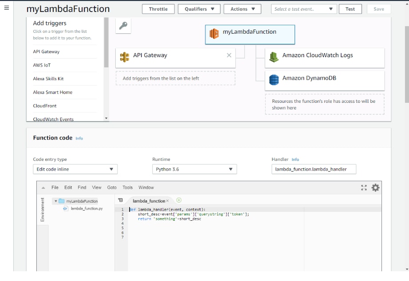Click the triggers list scrollbar thumb
The height and width of the screenshot is (281, 409).
[106, 43]
